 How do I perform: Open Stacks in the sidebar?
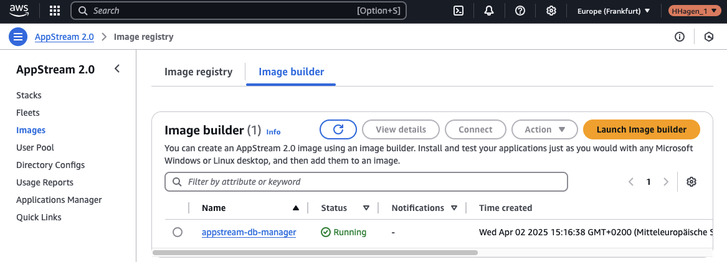(x=29, y=95)
